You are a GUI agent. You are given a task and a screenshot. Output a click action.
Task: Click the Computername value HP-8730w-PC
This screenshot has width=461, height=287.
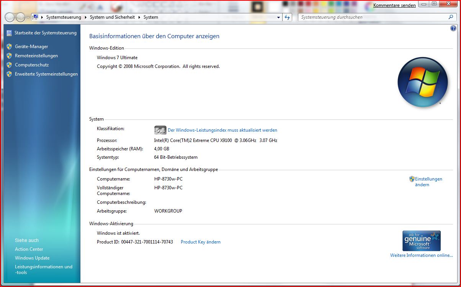coord(168,179)
